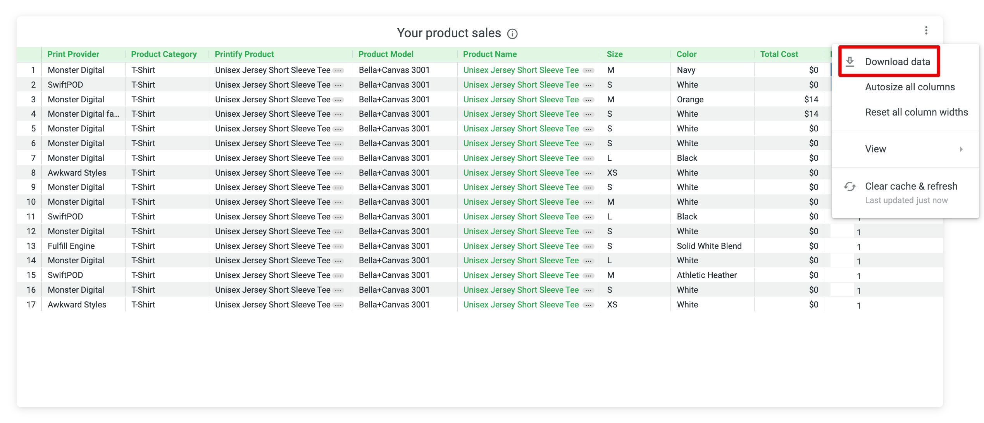Click the info icon beside "Your product sales"

click(512, 34)
